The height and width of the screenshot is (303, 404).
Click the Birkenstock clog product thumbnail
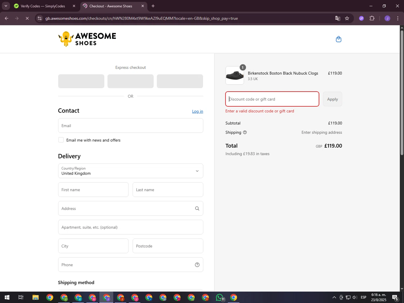coord(235,75)
